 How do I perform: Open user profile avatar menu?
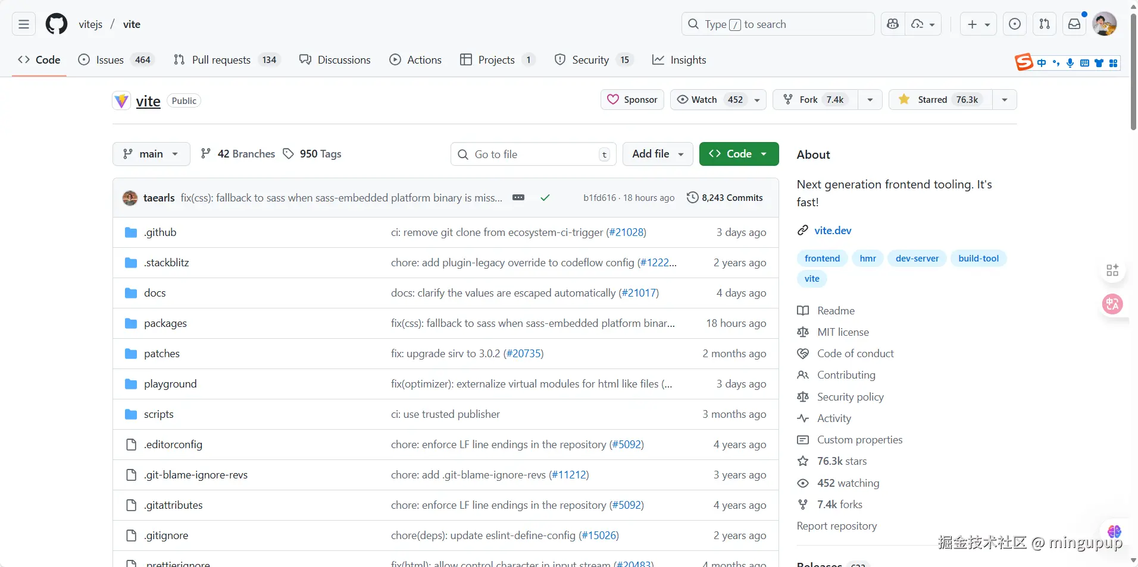click(x=1105, y=24)
